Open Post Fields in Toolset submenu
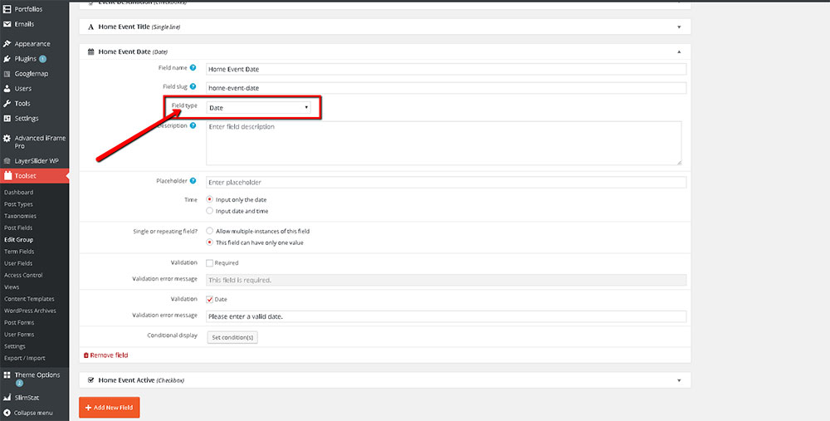The height and width of the screenshot is (421, 830). tap(18, 228)
